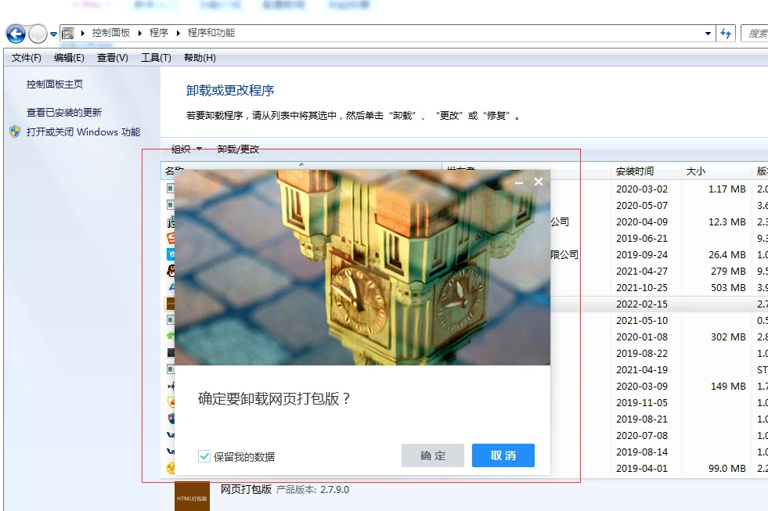Click install date 2019-04-01

642,469
